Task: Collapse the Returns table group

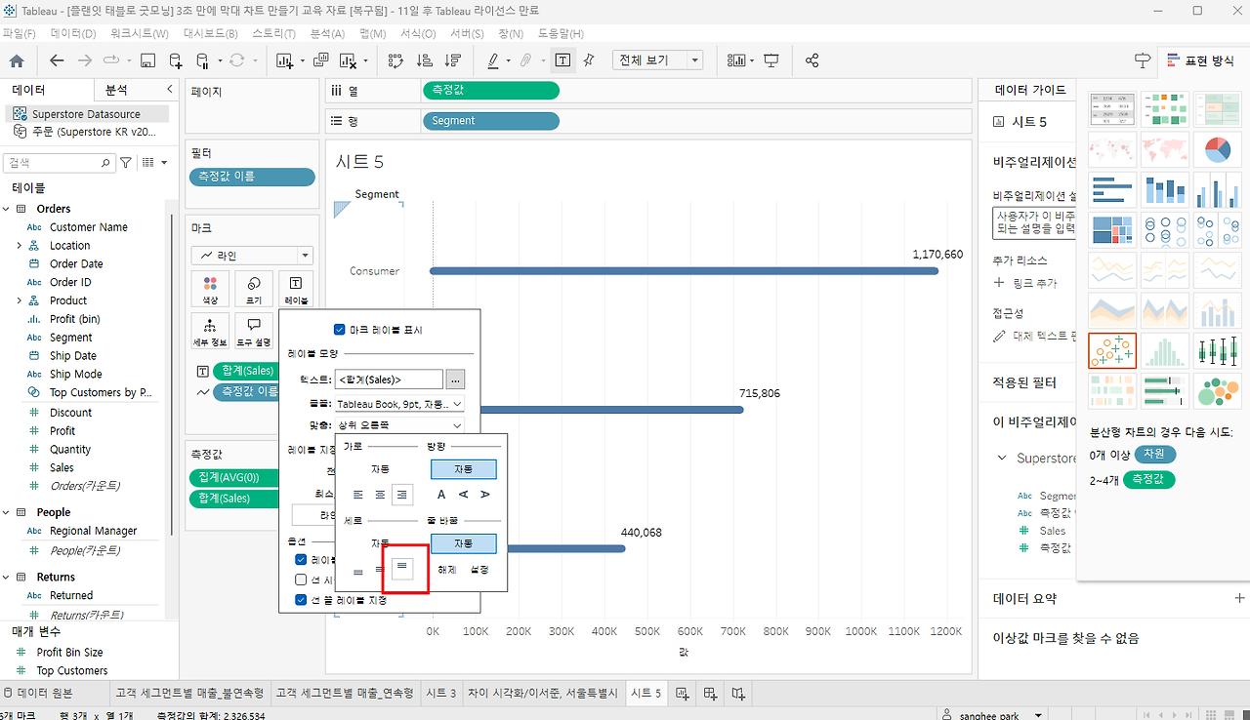Action: click(x=7, y=577)
